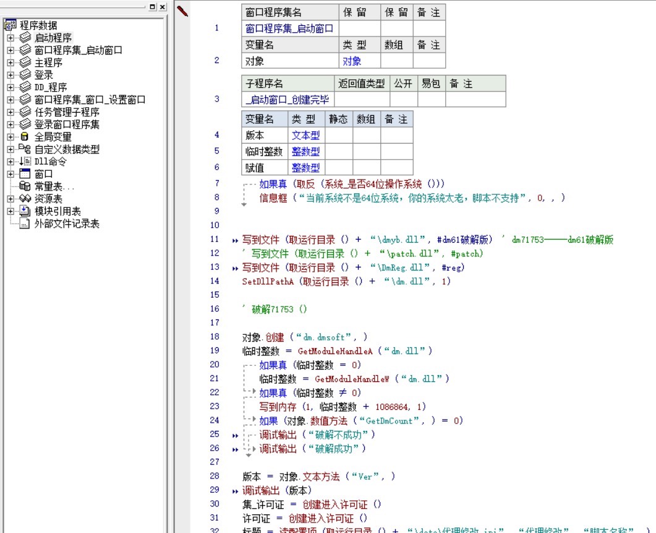Viewport: 656px width, 533px height.
Task: Close the program data panel
Action: click(x=163, y=7)
